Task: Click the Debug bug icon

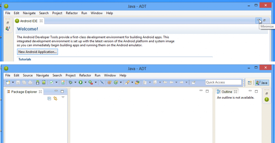Action: tap(71, 82)
